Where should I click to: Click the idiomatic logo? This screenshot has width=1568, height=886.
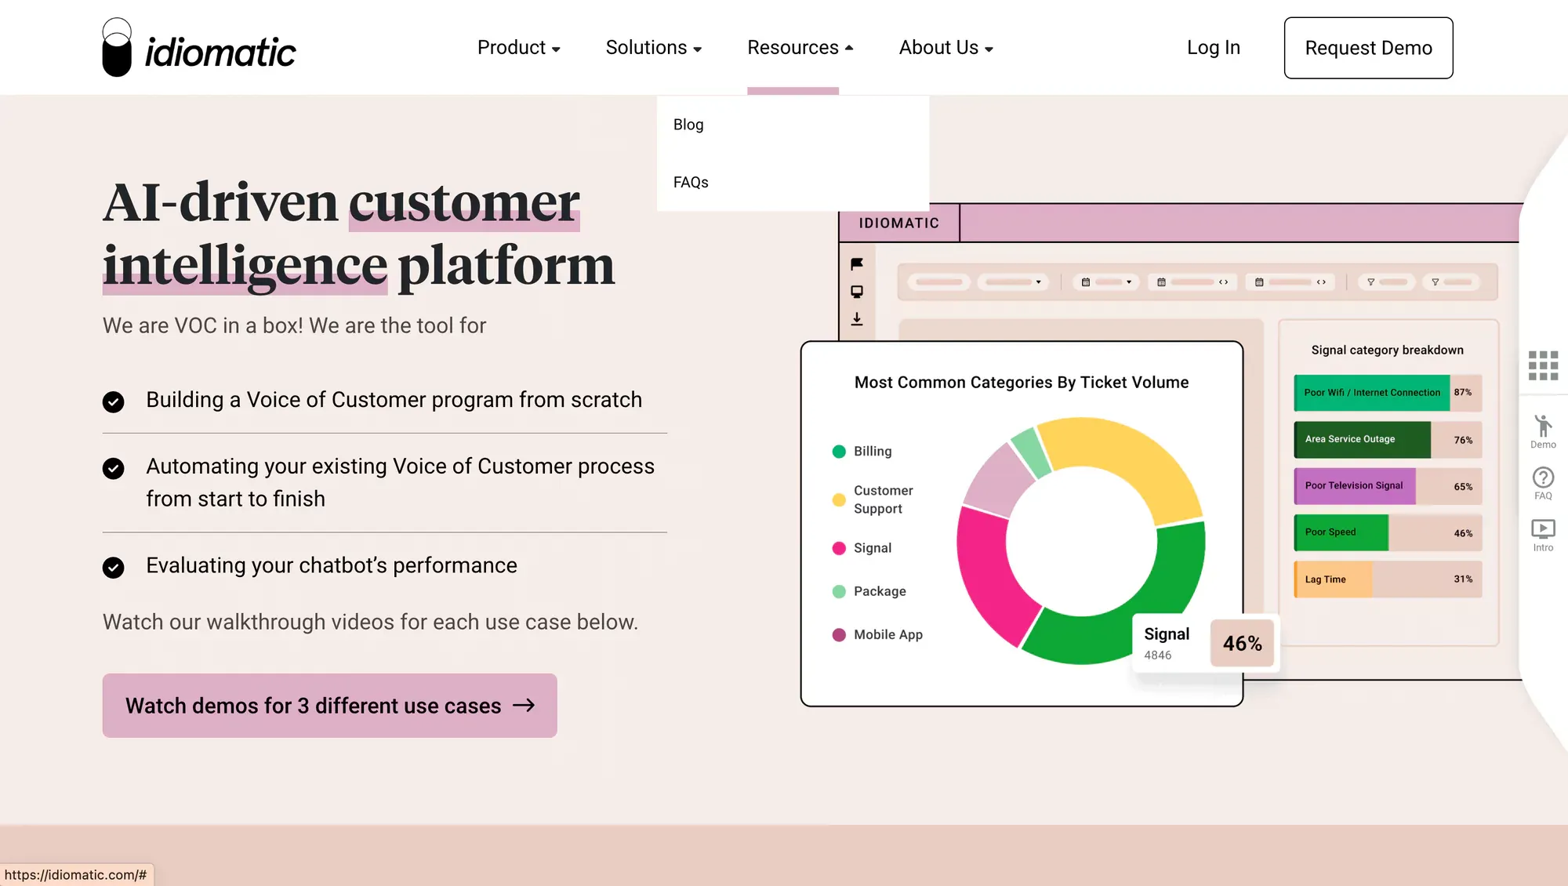coord(199,48)
